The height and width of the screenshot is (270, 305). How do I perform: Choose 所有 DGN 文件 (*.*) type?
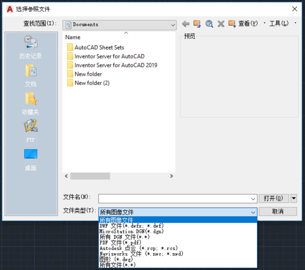[x=178, y=237]
